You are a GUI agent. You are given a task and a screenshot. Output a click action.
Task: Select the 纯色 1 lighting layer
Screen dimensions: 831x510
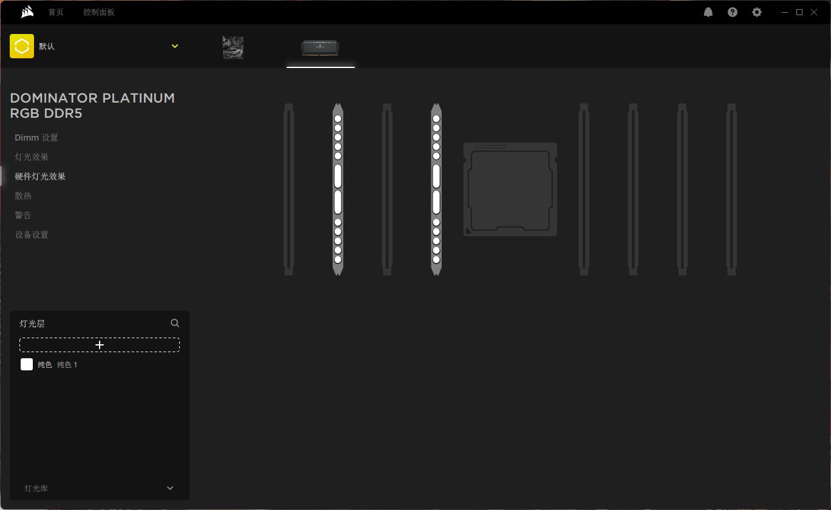(100, 364)
